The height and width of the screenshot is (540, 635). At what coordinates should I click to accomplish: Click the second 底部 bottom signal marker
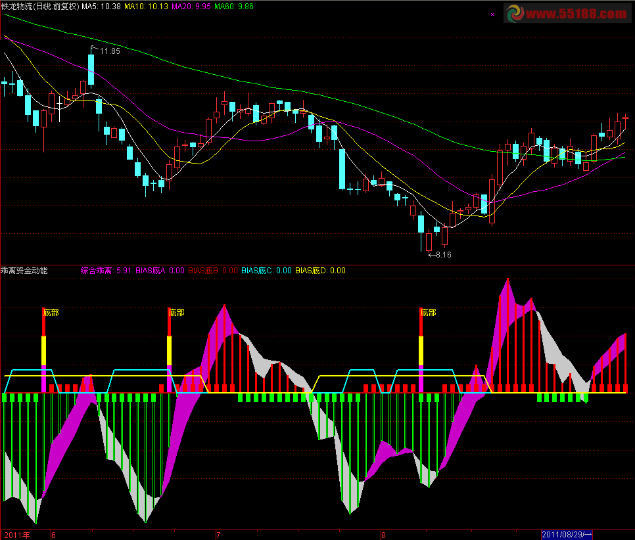tap(176, 313)
